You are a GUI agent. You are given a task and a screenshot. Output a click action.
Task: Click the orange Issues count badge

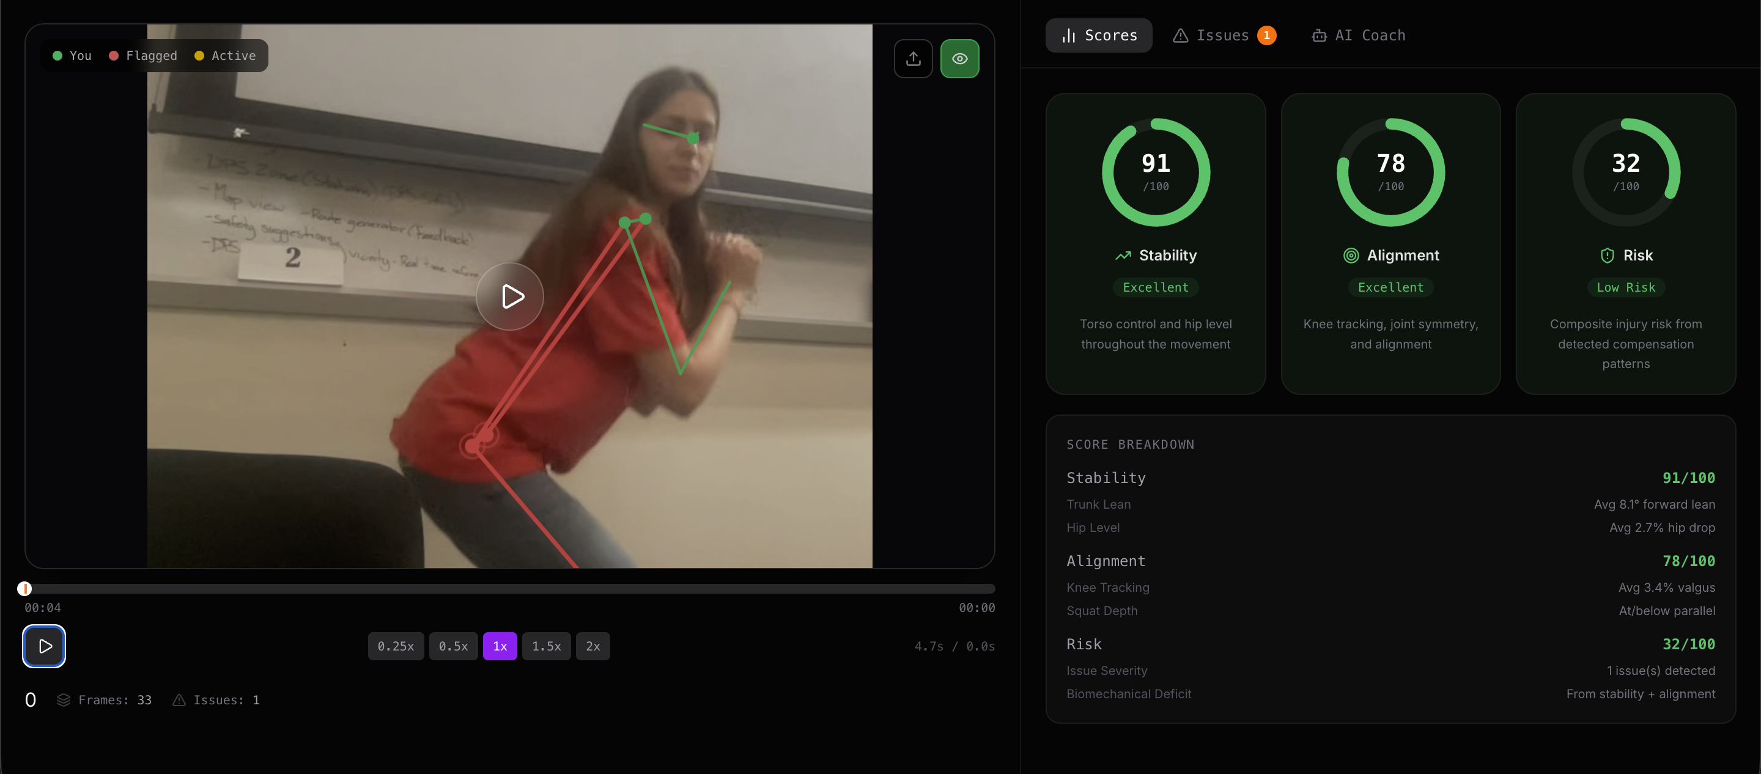[1267, 35]
